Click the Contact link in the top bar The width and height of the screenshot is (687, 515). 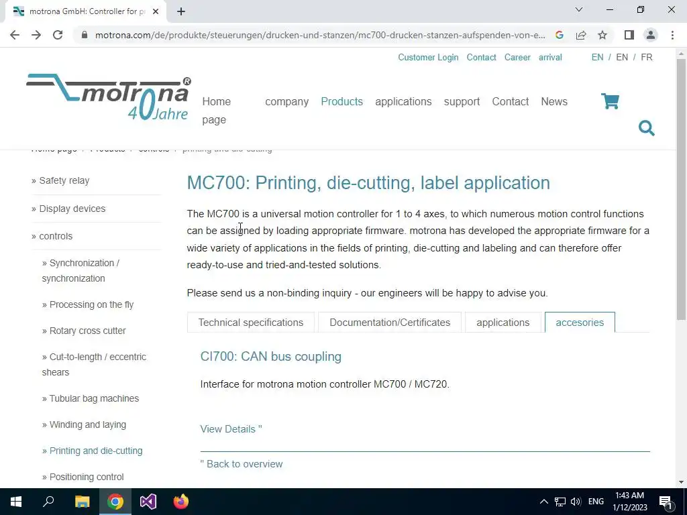point(481,58)
